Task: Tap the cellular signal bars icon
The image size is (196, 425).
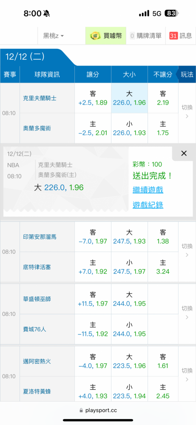Action: (x=144, y=13)
